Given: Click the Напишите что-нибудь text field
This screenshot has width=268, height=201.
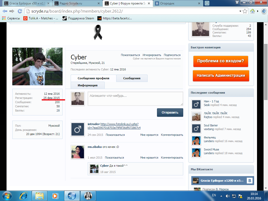Looking at the screenshot, I should (135, 99).
